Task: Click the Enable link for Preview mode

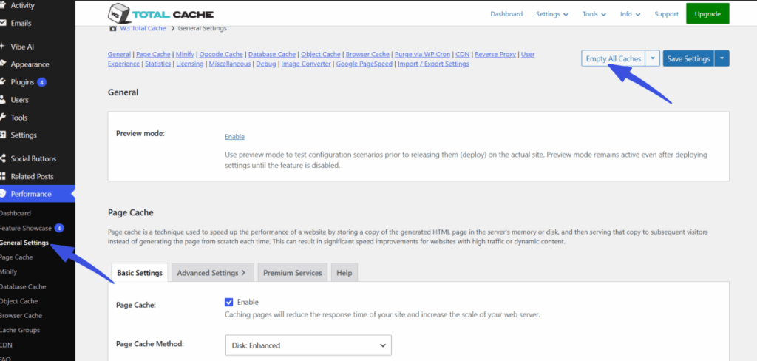Action: pyautogui.click(x=234, y=137)
